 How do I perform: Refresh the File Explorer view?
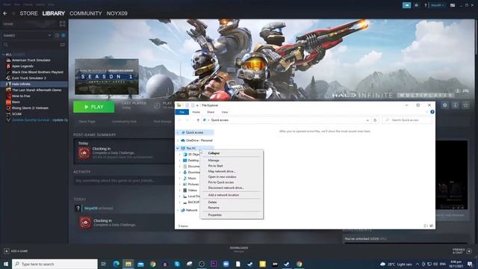(375, 120)
